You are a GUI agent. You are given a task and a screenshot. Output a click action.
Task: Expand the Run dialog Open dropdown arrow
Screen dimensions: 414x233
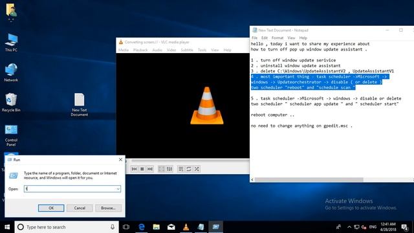coord(118,189)
